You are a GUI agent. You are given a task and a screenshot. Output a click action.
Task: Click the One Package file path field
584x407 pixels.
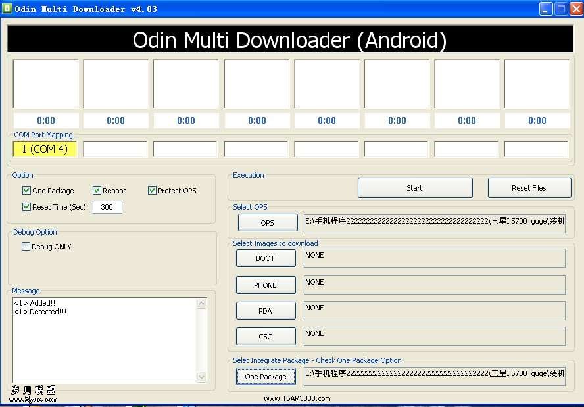pyautogui.click(x=434, y=376)
